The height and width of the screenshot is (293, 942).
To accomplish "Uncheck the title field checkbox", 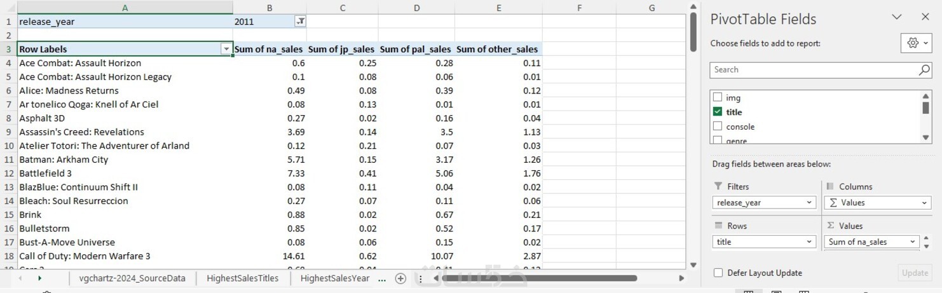I will point(718,112).
